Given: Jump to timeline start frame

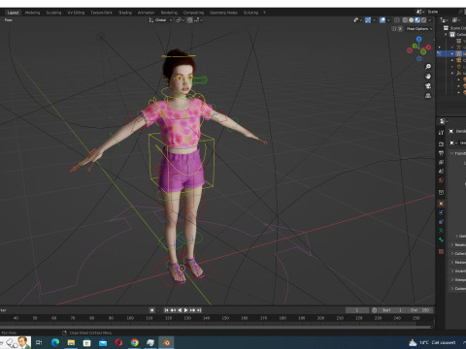Looking at the screenshot, I should (166, 310).
